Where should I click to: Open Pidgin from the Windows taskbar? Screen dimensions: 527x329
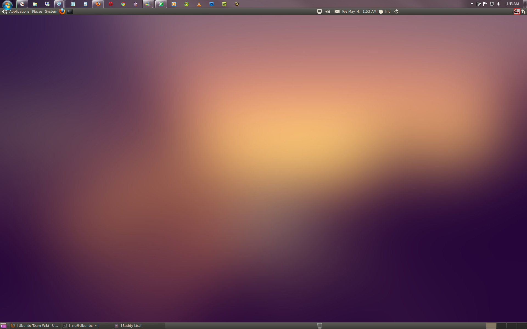click(136, 4)
